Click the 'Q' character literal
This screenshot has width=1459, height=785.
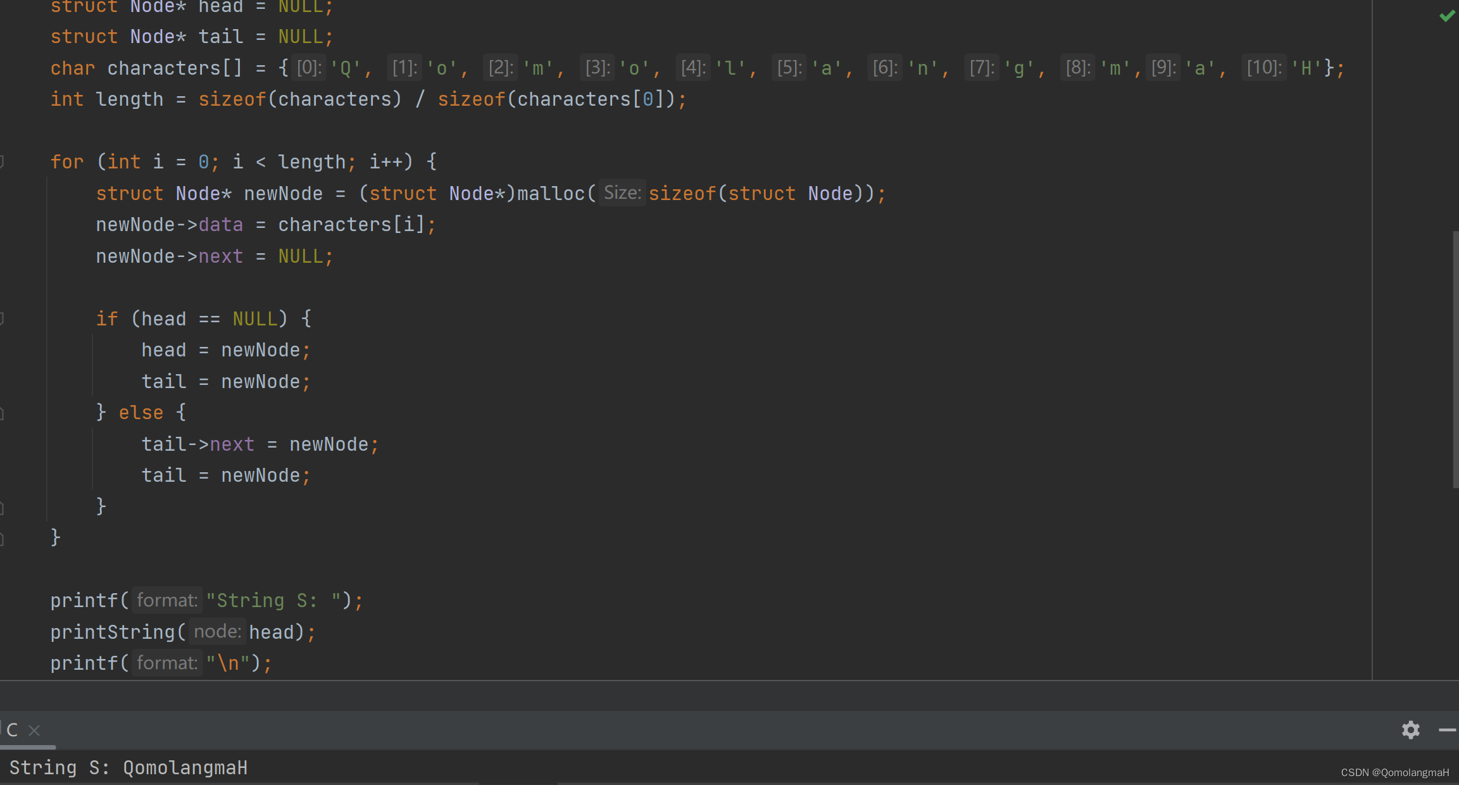click(346, 68)
